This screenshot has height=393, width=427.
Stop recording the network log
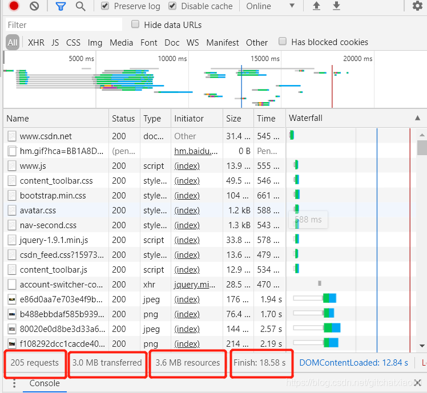tap(14, 6)
